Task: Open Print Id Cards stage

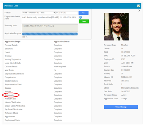Action: [x=10, y=99]
